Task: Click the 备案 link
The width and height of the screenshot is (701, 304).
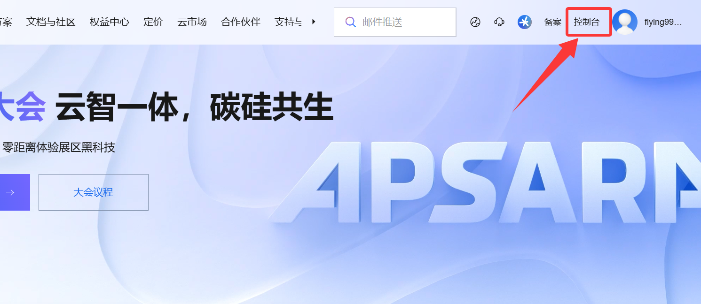Action: click(553, 22)
